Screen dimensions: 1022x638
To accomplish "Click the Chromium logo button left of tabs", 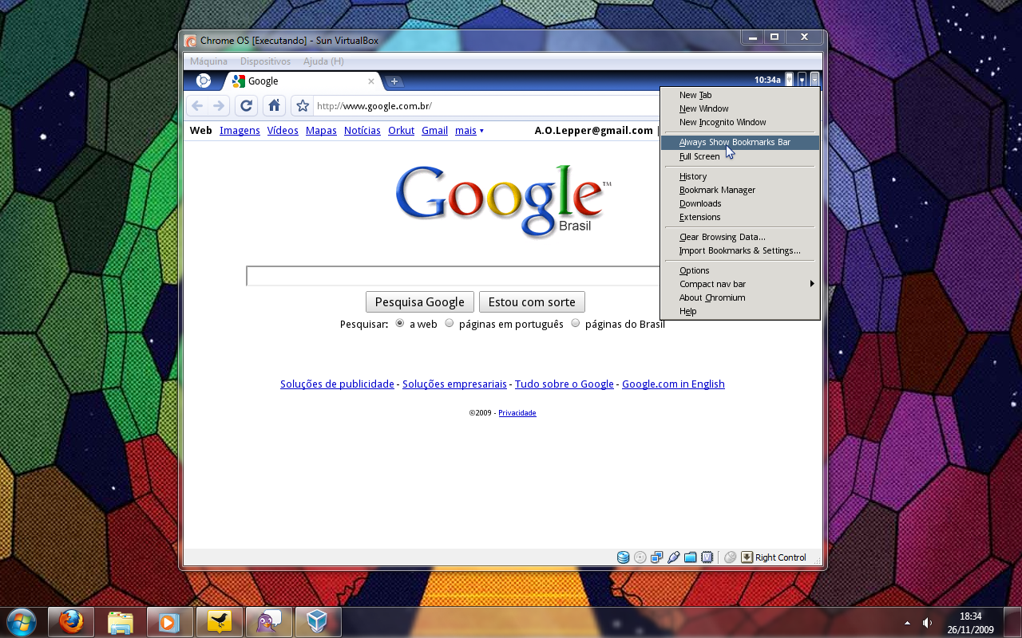I will click(204, 81).
